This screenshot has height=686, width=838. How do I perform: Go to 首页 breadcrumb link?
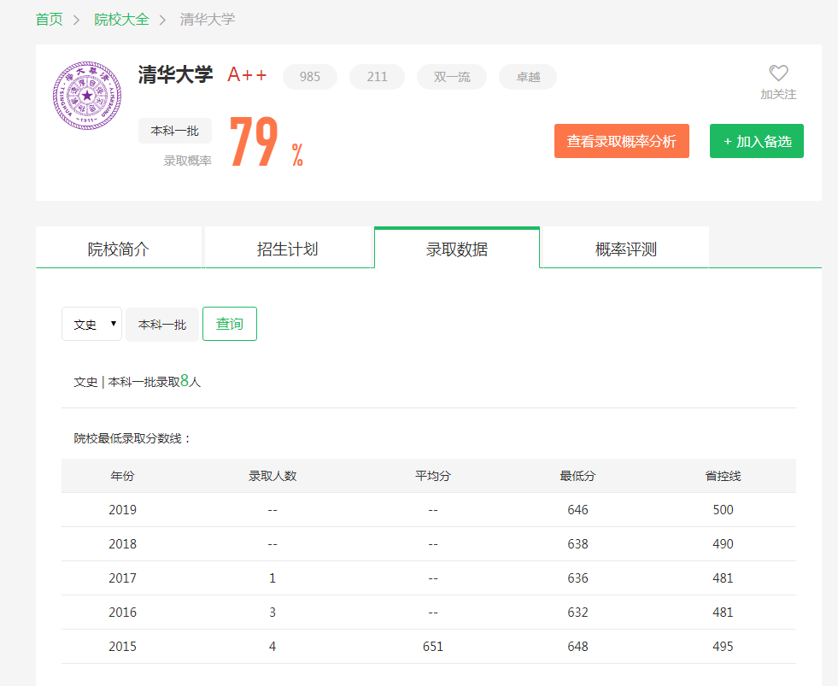pos(50,20)
